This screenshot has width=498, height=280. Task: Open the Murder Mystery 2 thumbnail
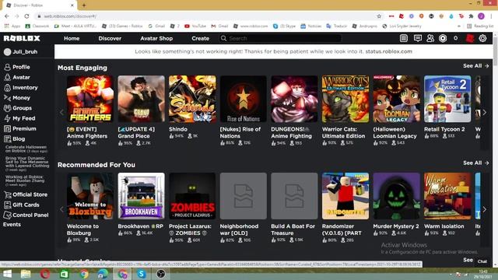[x=396, y=196]
